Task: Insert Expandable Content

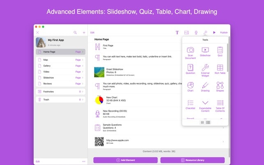Action: (x=205, y=106)
